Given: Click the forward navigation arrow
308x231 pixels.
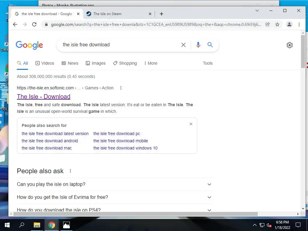Looking at the screenshot, I should [25, 24].
